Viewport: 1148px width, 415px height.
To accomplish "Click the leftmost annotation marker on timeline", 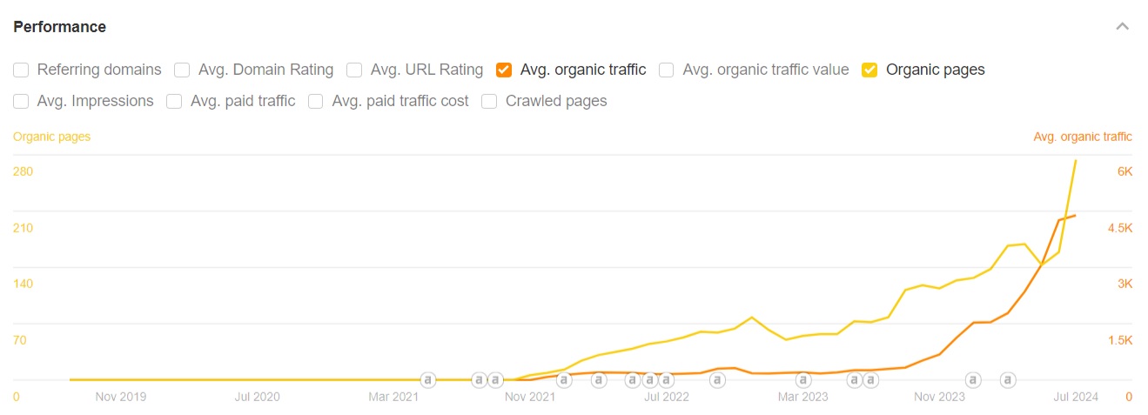I will (427, 379).
